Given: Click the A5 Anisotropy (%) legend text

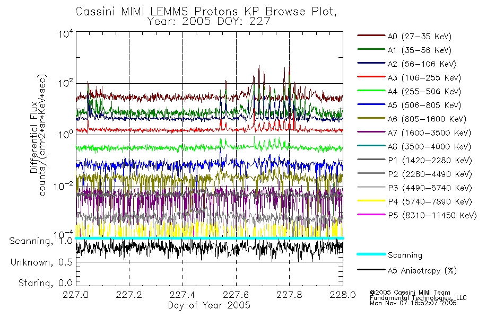Looking at the screenshot, I should click(422, 271).
